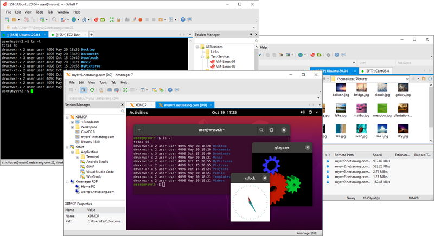Click the volume icon in Ubuntu top bar
Viewport: 434px width, 236px height.
303,113
